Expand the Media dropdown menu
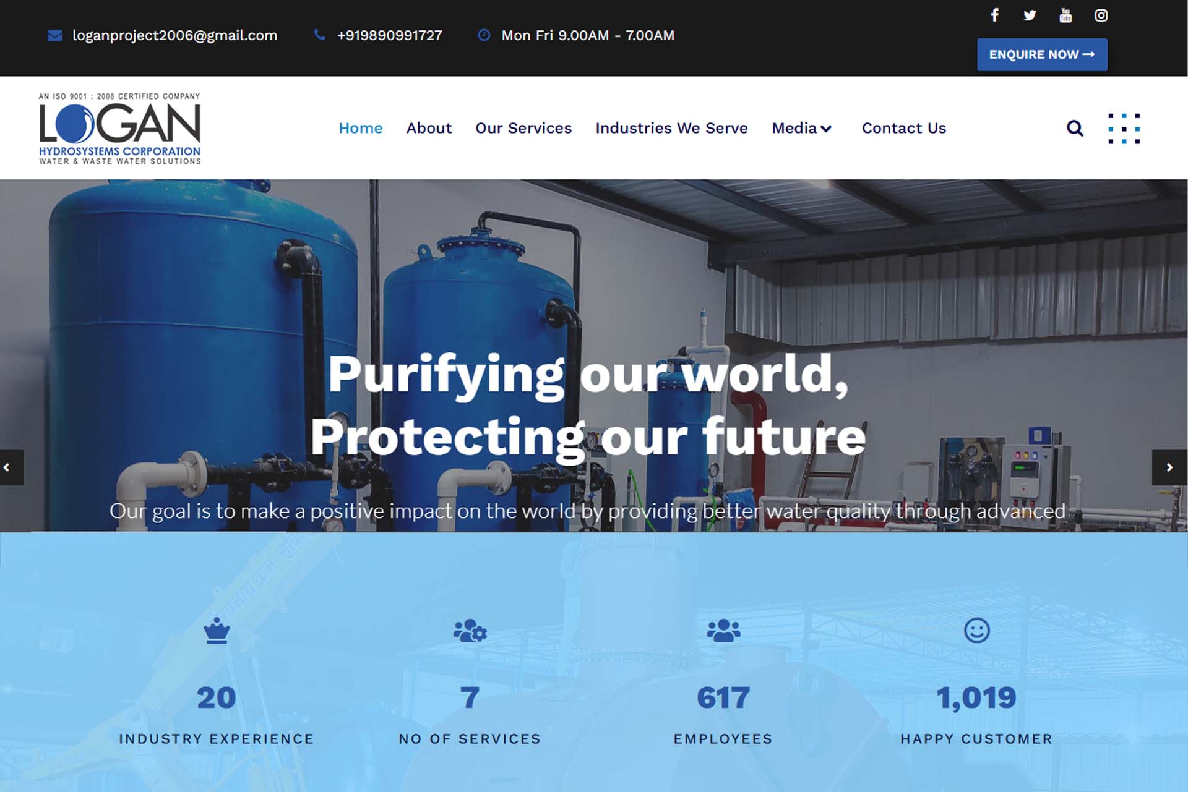 tap(801, 128)
